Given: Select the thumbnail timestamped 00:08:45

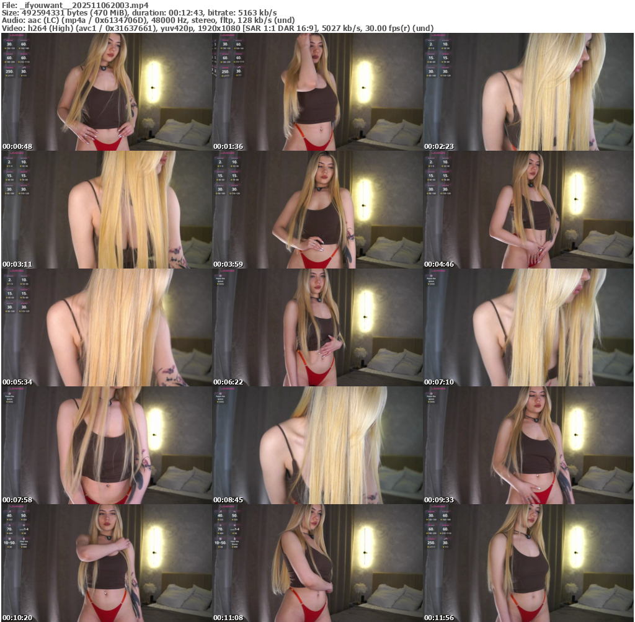Looking at the screenshot, I should (317, 445).
